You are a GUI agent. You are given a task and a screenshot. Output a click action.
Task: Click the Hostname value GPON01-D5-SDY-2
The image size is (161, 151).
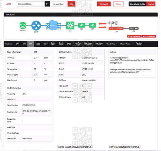89,58
